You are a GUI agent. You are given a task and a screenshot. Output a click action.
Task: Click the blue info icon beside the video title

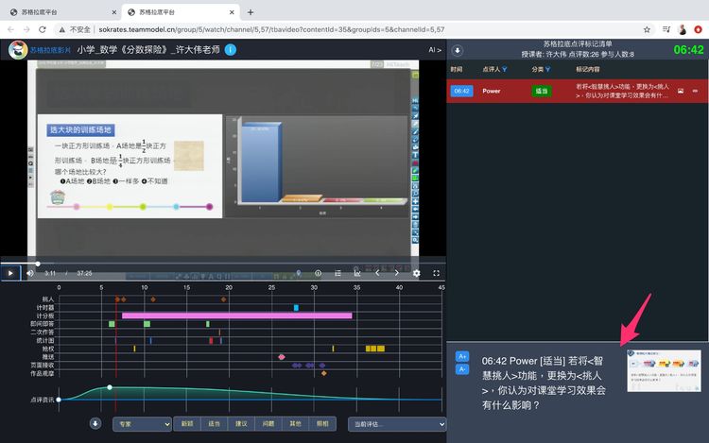[231, 50]
